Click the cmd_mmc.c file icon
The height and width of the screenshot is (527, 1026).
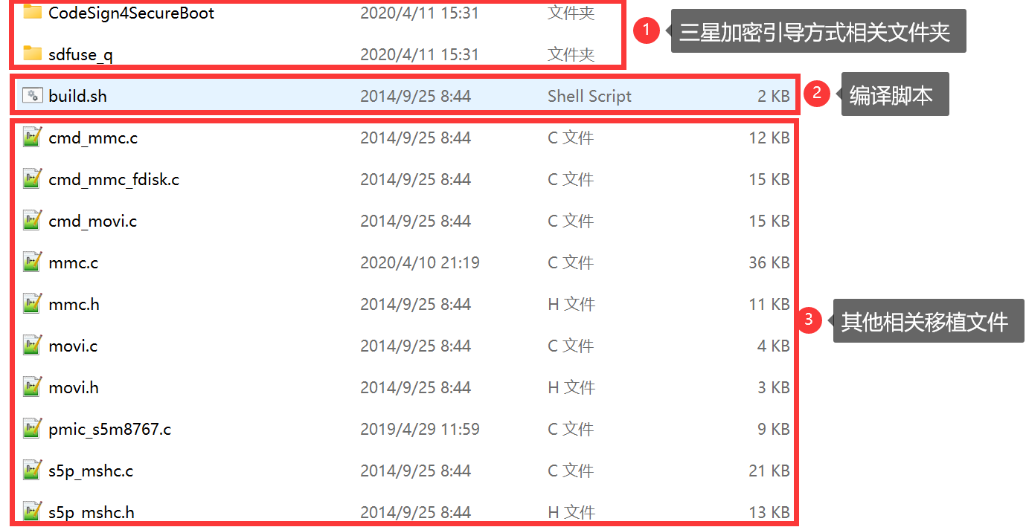click(x=32, y=138)
